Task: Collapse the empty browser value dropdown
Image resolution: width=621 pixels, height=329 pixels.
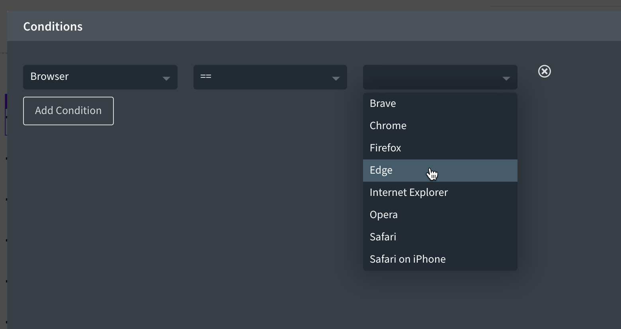Action: (x=440, y=77)
